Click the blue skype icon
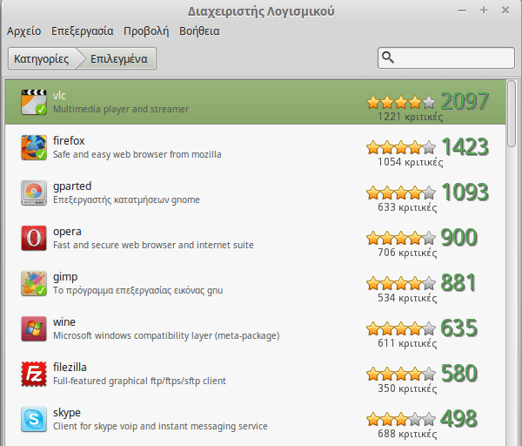The image size is (522, 446). click(x=34, y=419)
